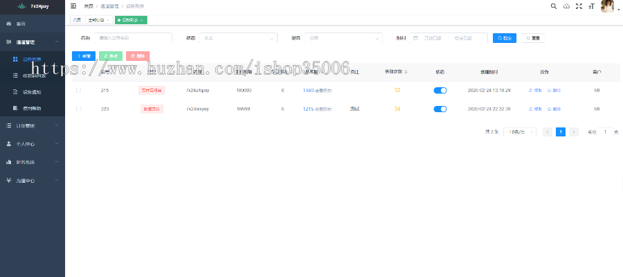Open the font size icon in the header
Screen dimensions: 623x277
pyautogui.click(x=592, y=6)
